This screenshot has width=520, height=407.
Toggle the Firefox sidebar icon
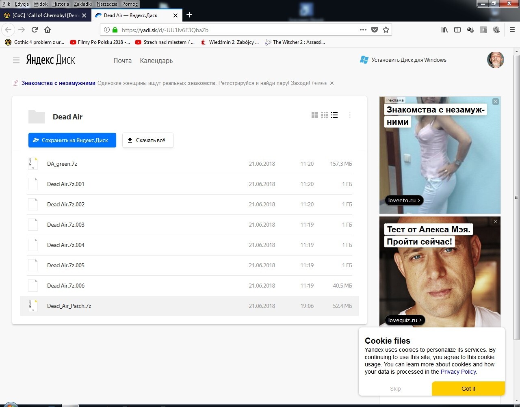(x=457, y=30)
